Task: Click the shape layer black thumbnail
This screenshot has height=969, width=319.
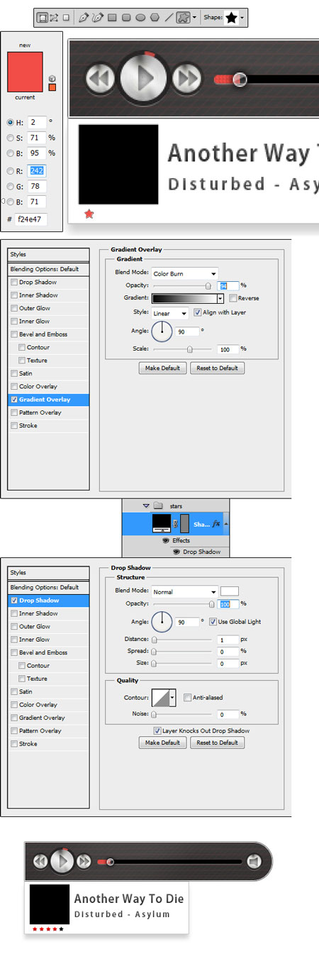Action: tap(162, 524)
